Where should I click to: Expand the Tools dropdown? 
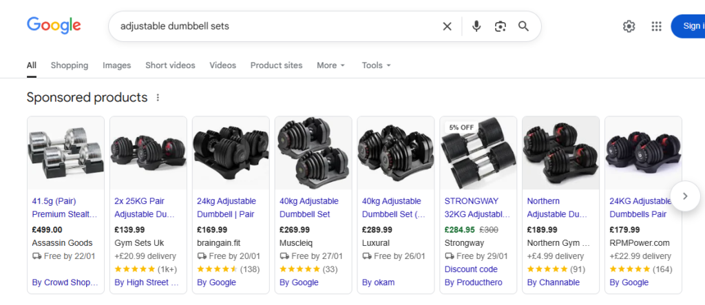[x=377, y=65]
